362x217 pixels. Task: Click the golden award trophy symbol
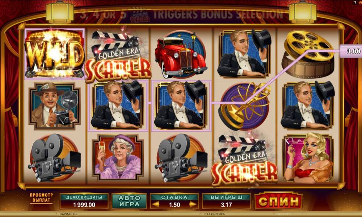[x=244, y=106]
